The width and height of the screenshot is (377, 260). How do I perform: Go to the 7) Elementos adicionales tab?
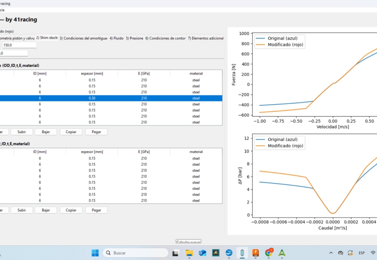pyautogui.click(x=205, y=38)
